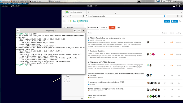Click the Log In button
Viewport: 183px width, 103px height.
174,21
